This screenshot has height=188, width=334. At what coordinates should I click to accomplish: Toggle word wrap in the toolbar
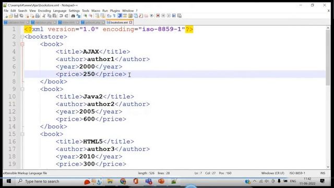[x=109, y=16]
